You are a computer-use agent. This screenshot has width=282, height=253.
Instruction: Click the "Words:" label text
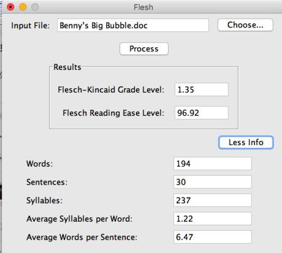click(40, 164)
